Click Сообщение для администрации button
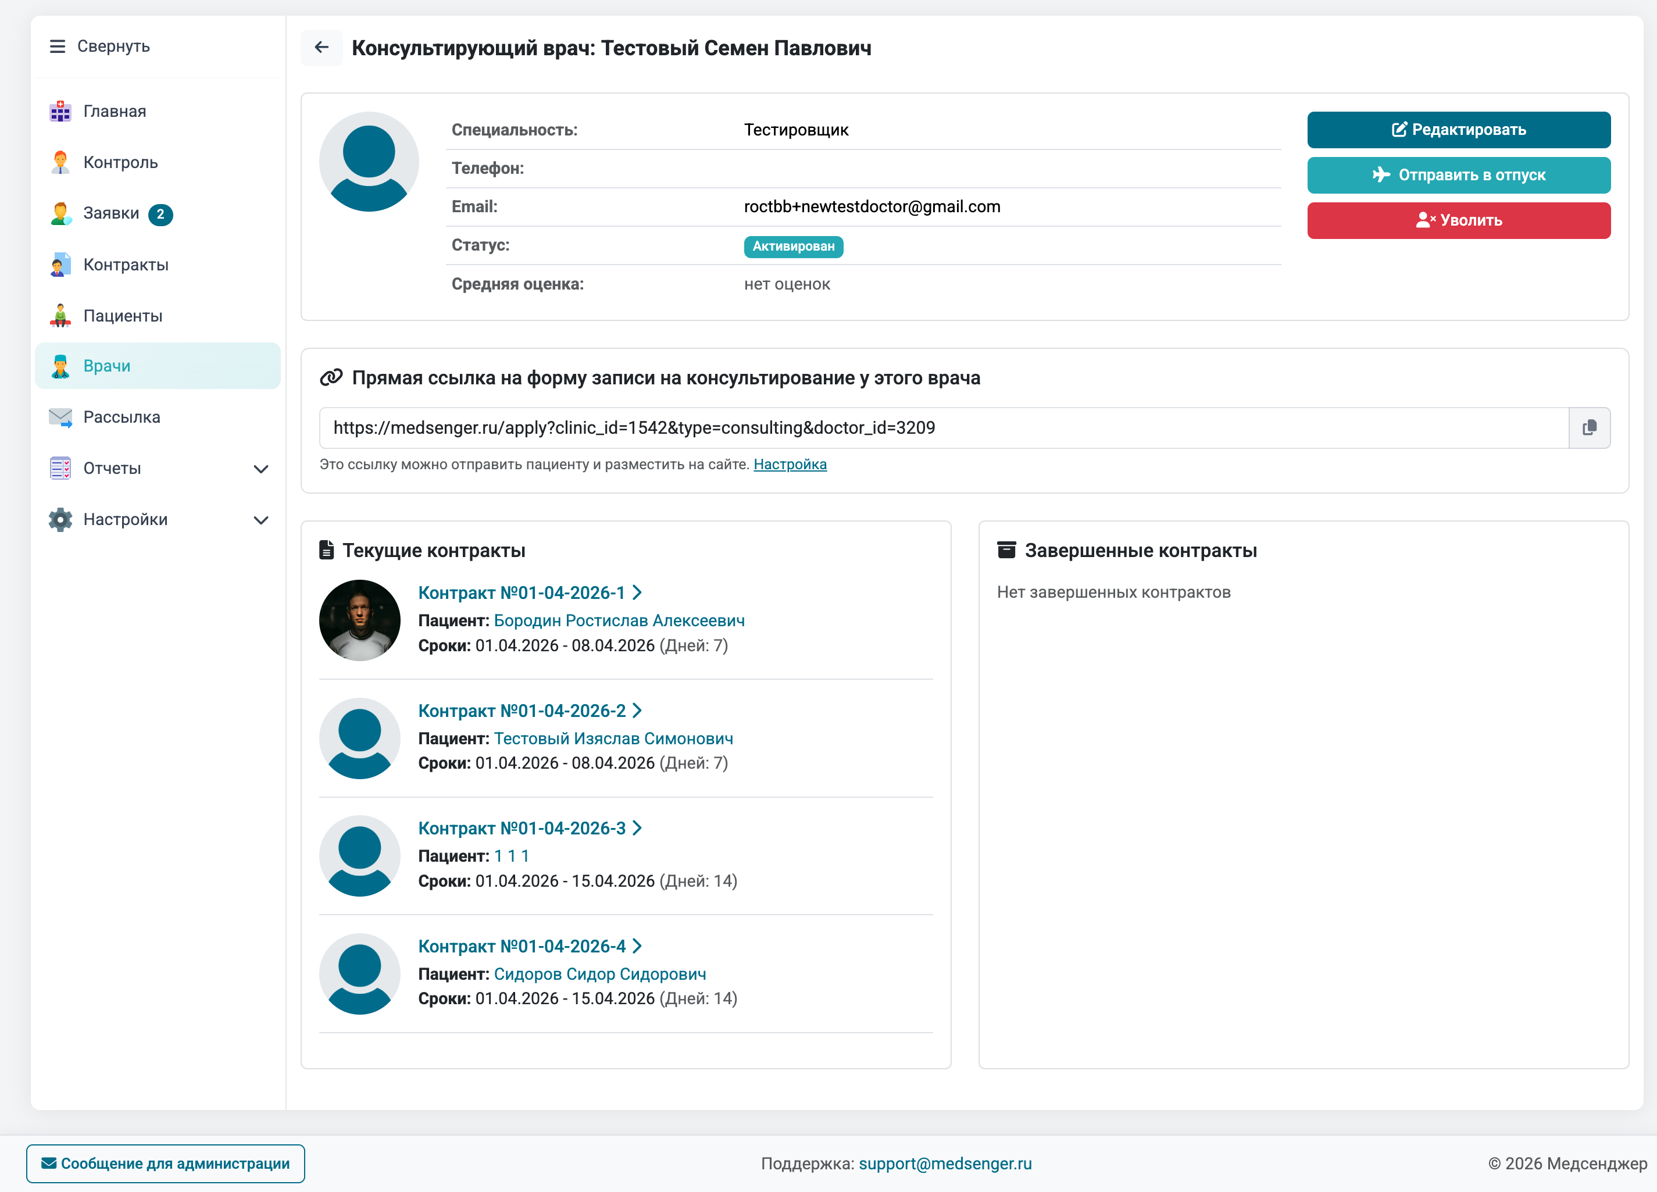 pos(166,1164)
